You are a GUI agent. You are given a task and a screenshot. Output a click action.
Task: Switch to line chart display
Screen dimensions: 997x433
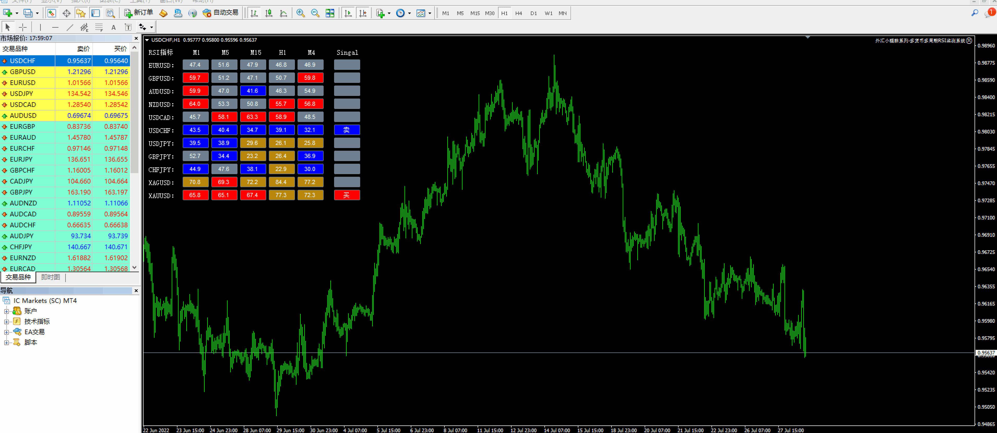283,13
